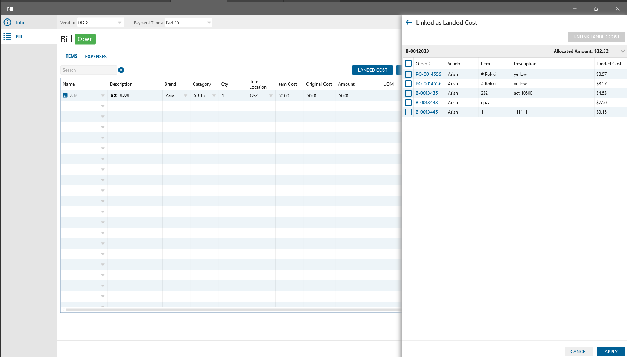Click the Bill list icon in the sidebar
The height and width of the screenshot is (357, 627).
tap(7, 37)
